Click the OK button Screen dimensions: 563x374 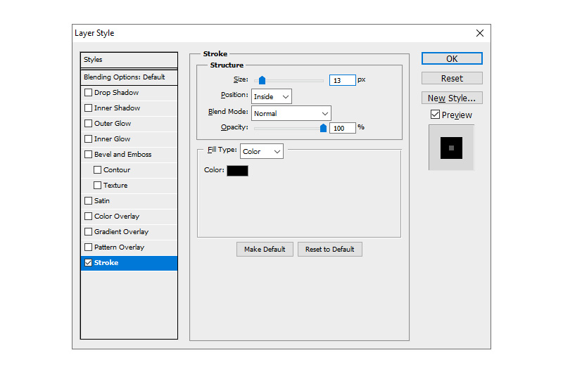tap(452, 58)
